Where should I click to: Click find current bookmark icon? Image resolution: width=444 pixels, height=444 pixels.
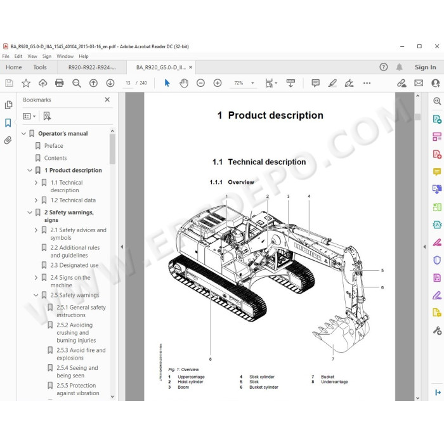coord(47,116)
